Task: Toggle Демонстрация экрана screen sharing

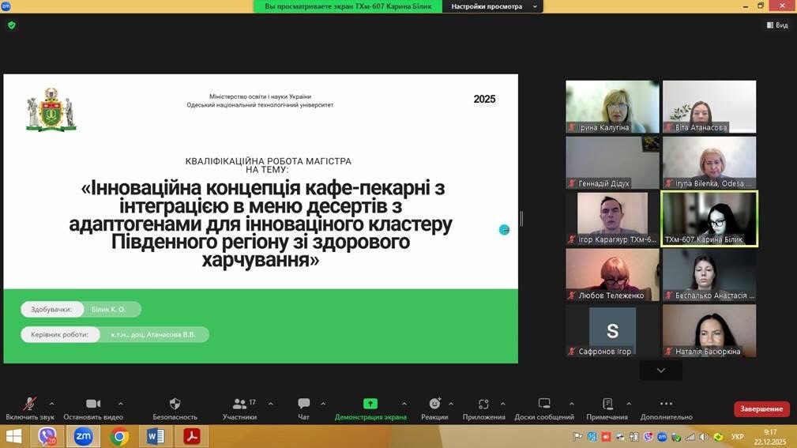Action: tap(370, 405)
